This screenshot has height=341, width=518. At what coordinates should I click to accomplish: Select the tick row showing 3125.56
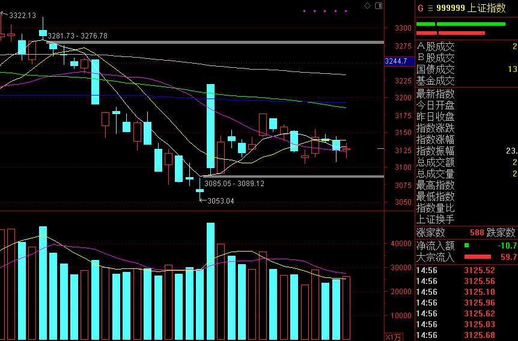[466, 281]
